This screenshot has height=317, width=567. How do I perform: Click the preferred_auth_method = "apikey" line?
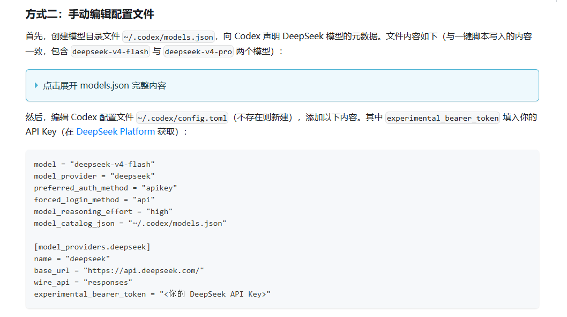pos(106,188)
